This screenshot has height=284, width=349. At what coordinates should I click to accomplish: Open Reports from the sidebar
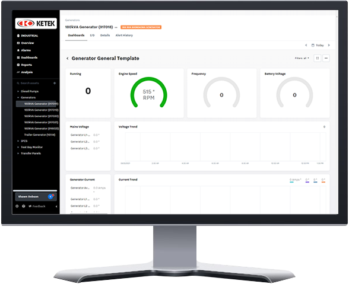point(24,65)
